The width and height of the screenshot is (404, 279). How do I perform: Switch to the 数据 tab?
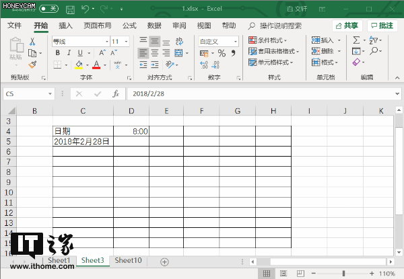coord(154,26)
